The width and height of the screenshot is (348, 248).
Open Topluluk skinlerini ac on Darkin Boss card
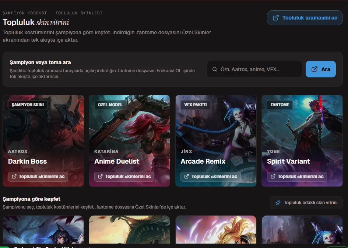coord(38,177)
